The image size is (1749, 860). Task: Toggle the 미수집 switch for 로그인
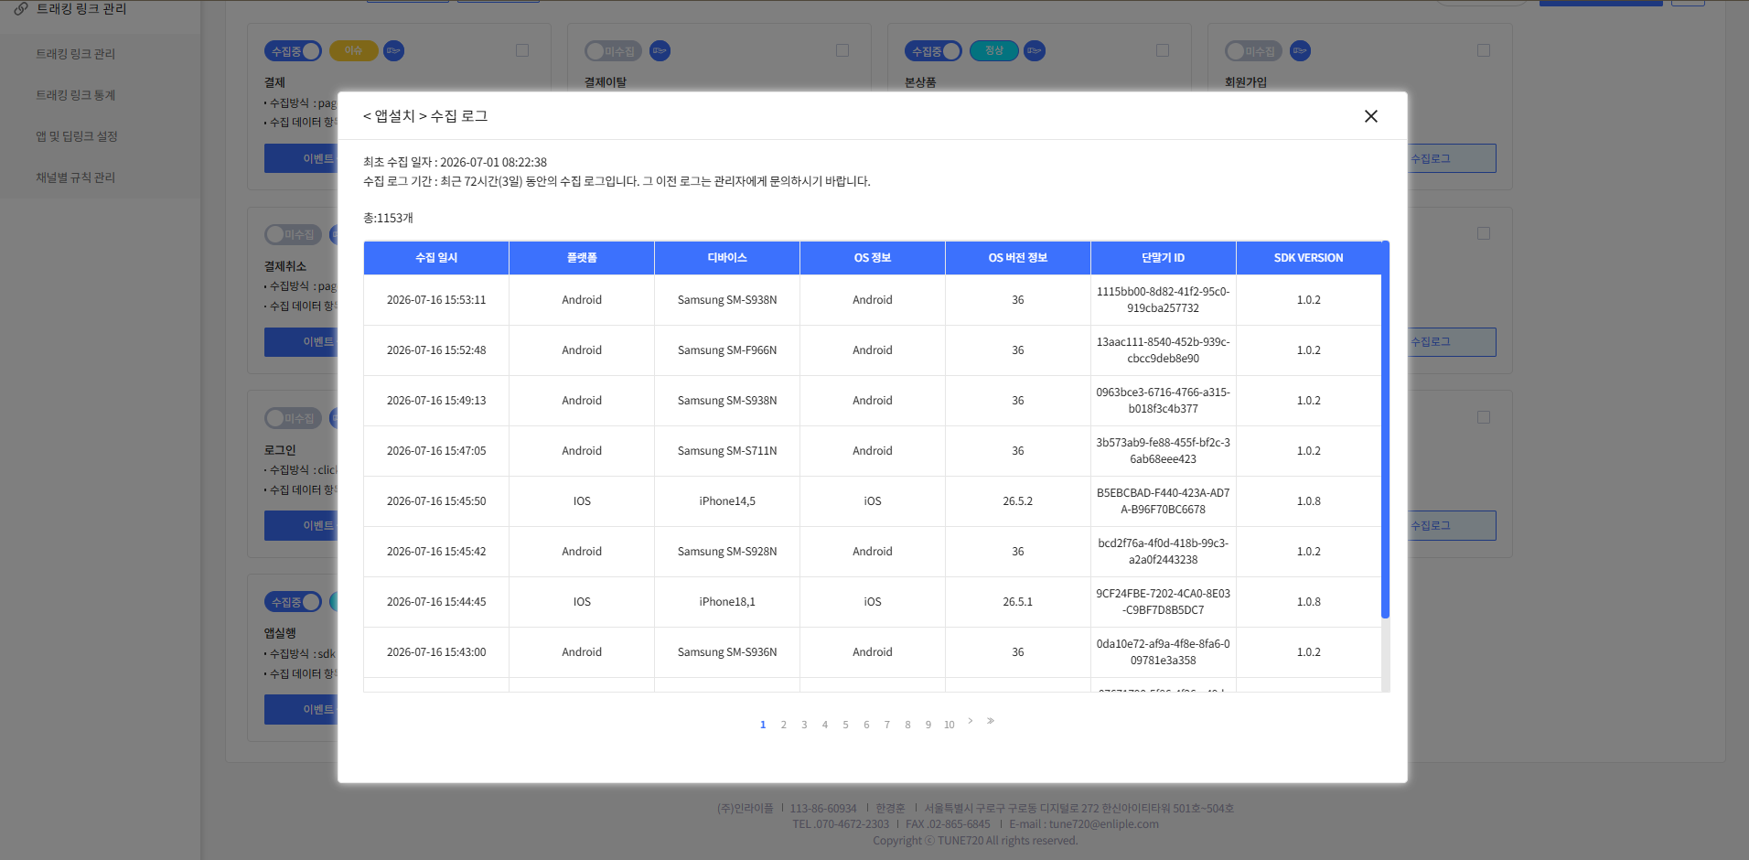point(293,418)
